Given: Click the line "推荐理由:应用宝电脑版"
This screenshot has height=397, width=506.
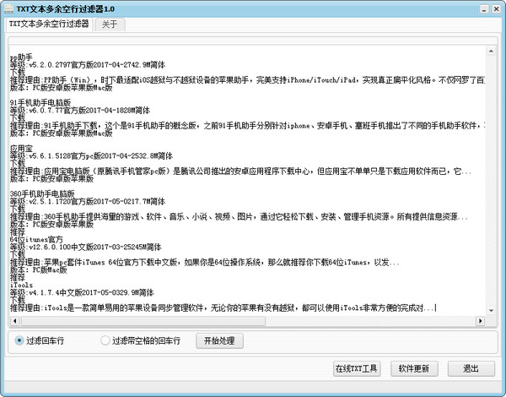Looking at the screenshot, I should (240, 171).
